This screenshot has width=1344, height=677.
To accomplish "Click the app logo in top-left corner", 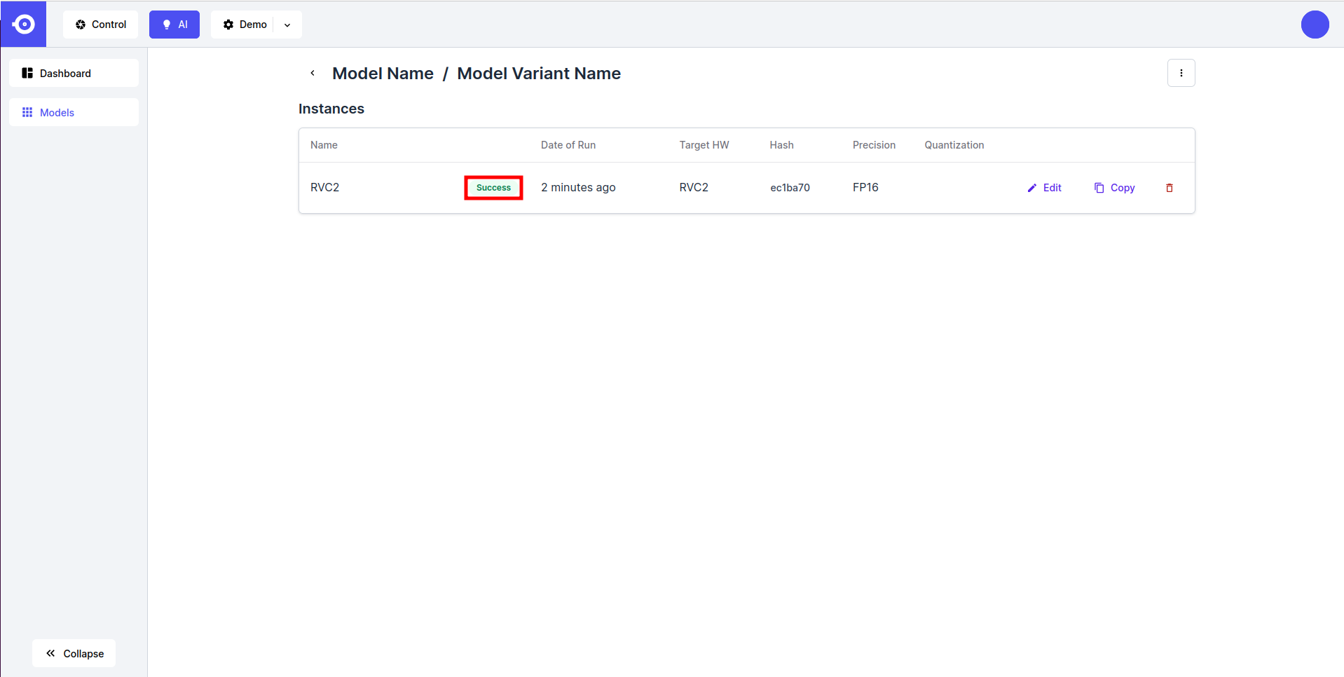I will point(23,25).
